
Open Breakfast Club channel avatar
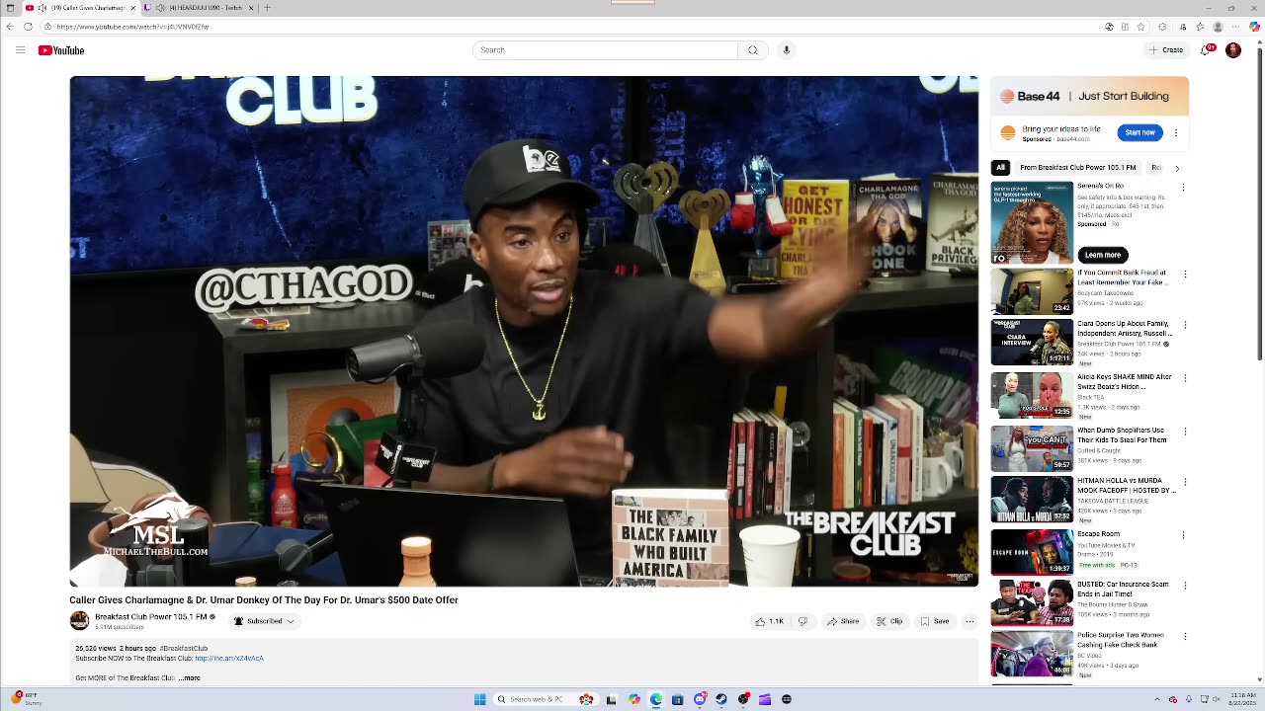[x=79, y=620]
